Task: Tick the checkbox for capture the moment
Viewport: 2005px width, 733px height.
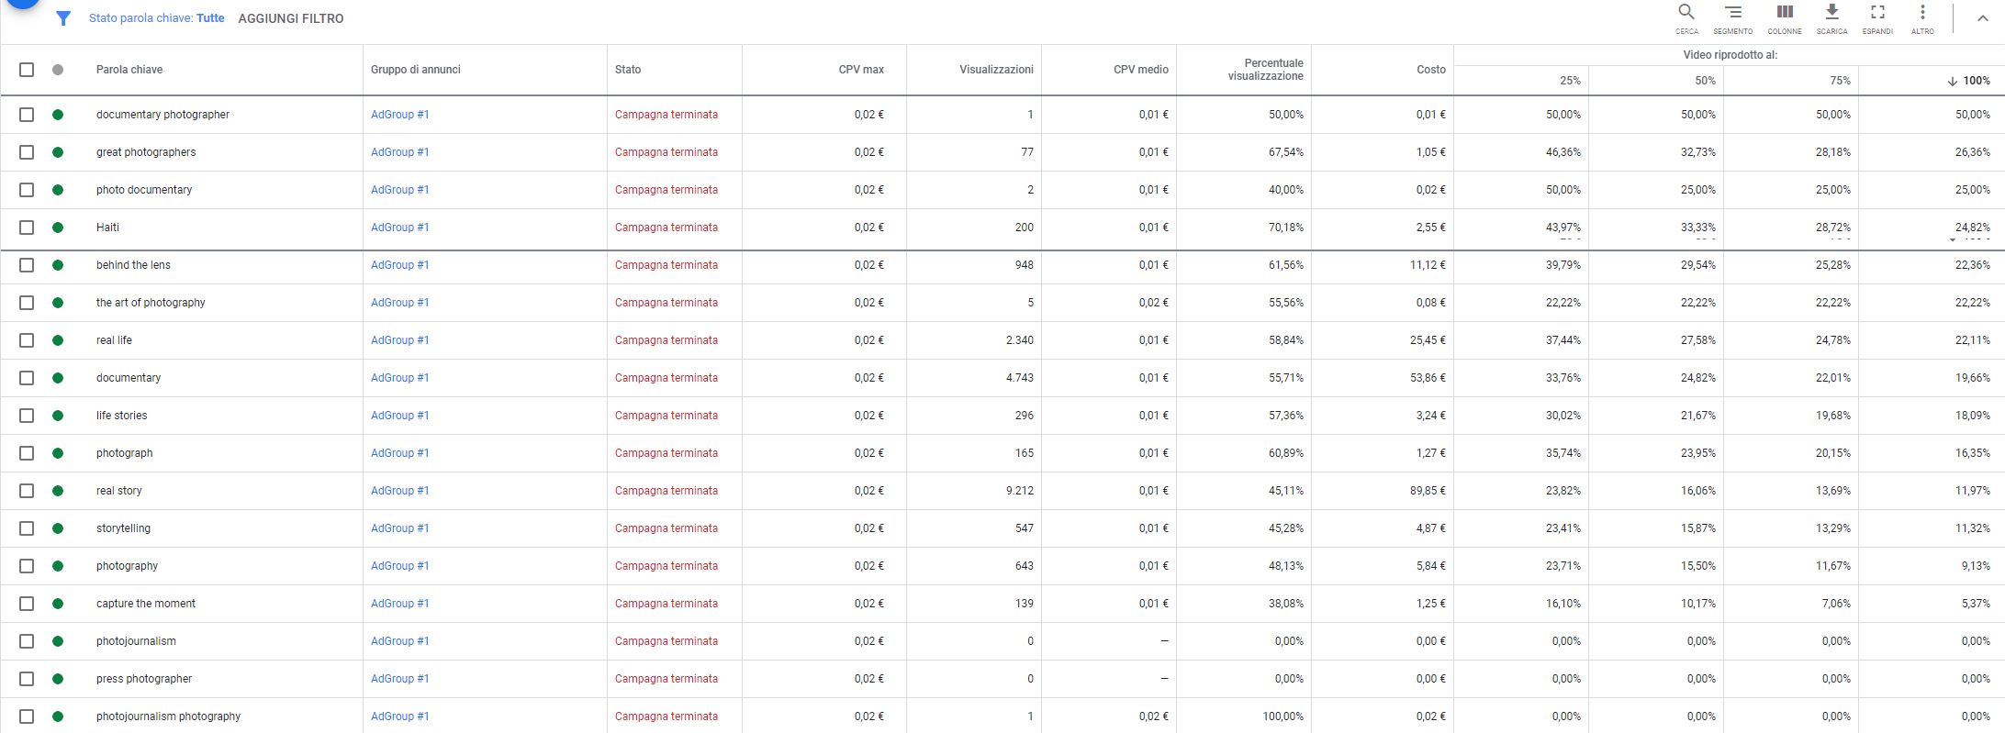Action: [x=27, y=604]
